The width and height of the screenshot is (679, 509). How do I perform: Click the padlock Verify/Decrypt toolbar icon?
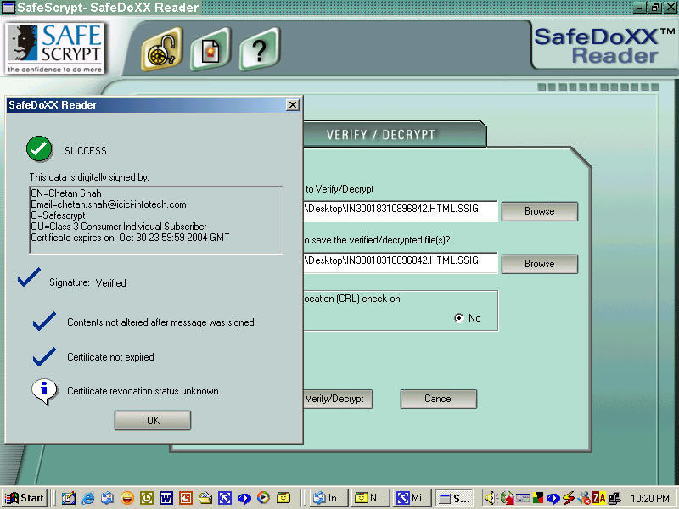point(162,49)
